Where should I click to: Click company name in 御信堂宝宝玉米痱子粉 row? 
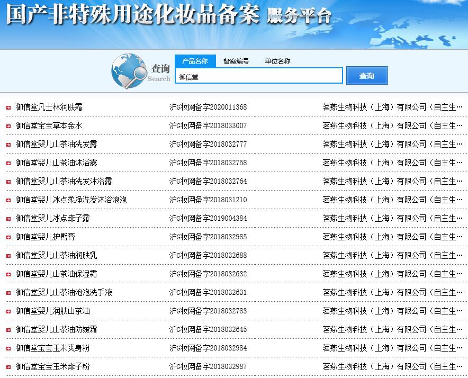click(392, 366)
